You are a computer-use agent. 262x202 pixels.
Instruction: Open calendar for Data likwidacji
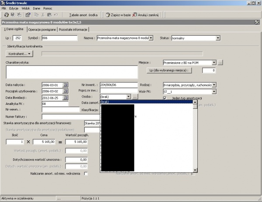(65, 98)
